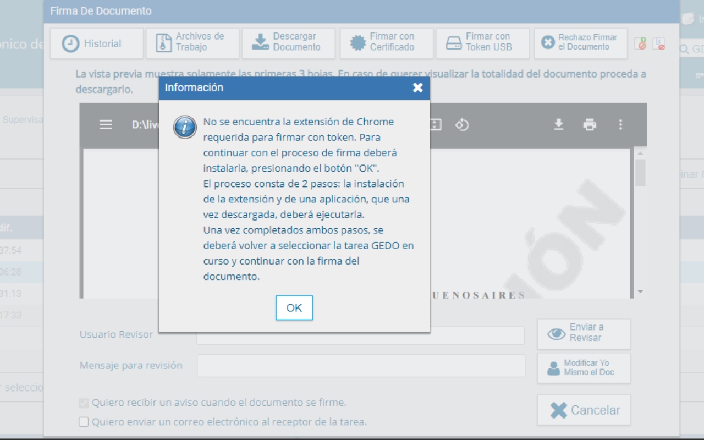Select Firmar con Token USB

tap(482, 43)
